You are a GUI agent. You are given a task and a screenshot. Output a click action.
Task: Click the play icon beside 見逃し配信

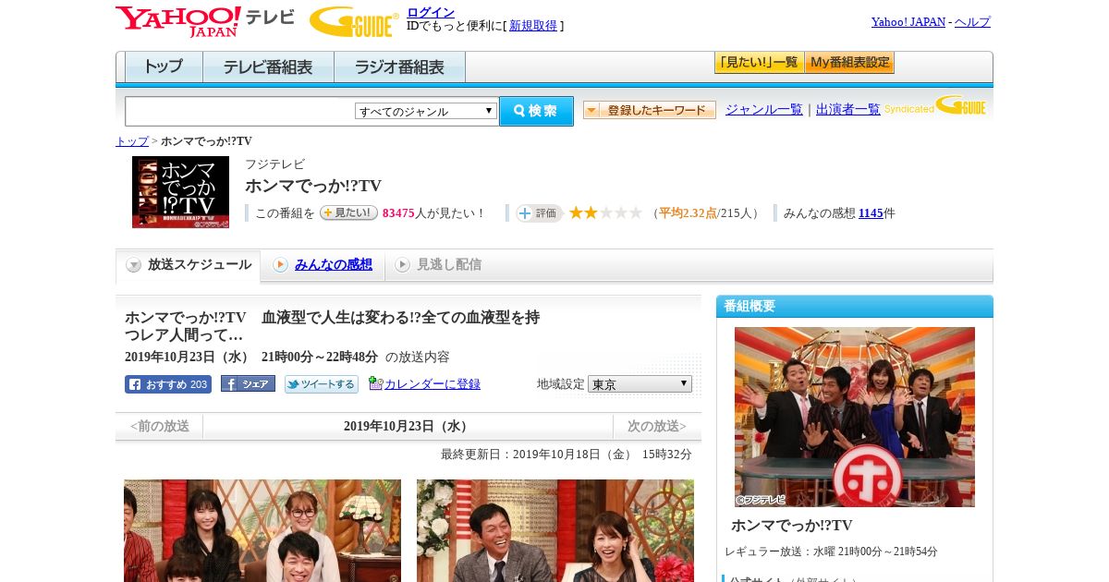click(x=402, y=265)
